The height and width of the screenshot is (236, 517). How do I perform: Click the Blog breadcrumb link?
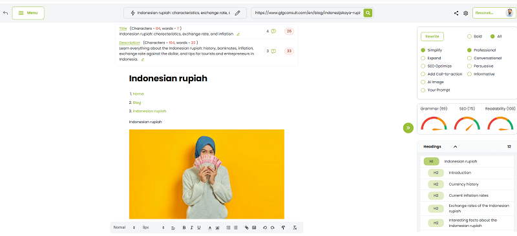[x=137, y=103]
